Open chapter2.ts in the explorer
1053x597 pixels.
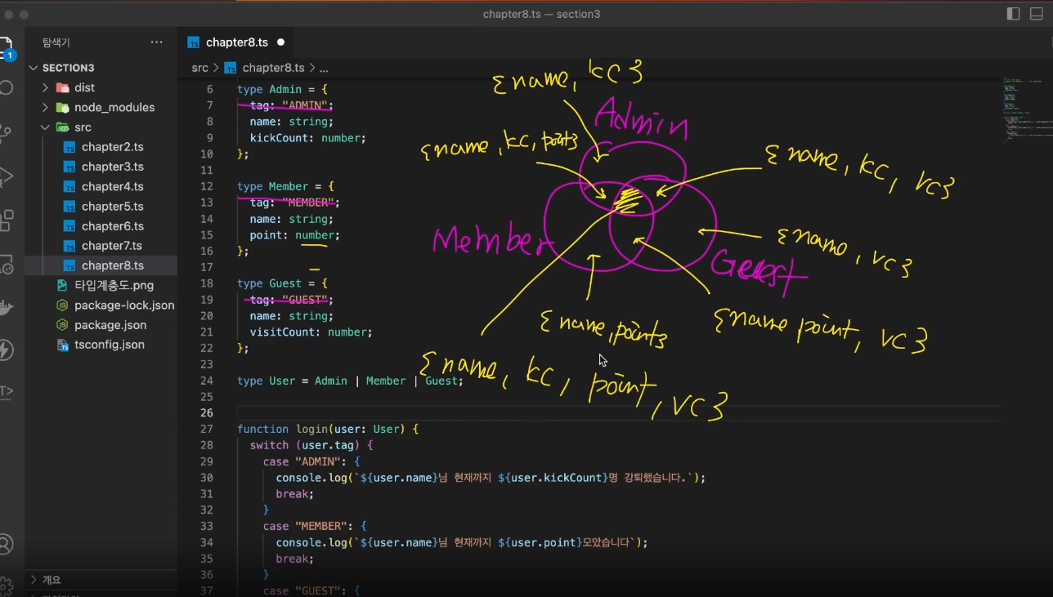[x=112, y=147]
